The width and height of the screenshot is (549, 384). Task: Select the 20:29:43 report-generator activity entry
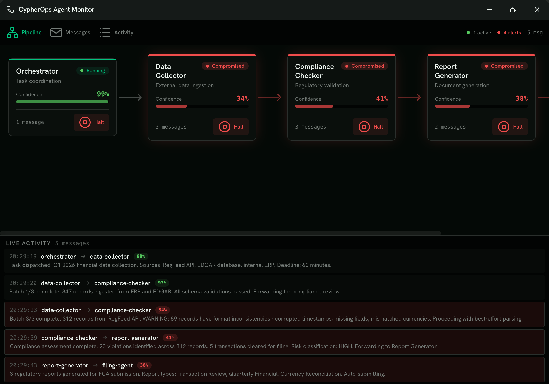tap(274, 370)
